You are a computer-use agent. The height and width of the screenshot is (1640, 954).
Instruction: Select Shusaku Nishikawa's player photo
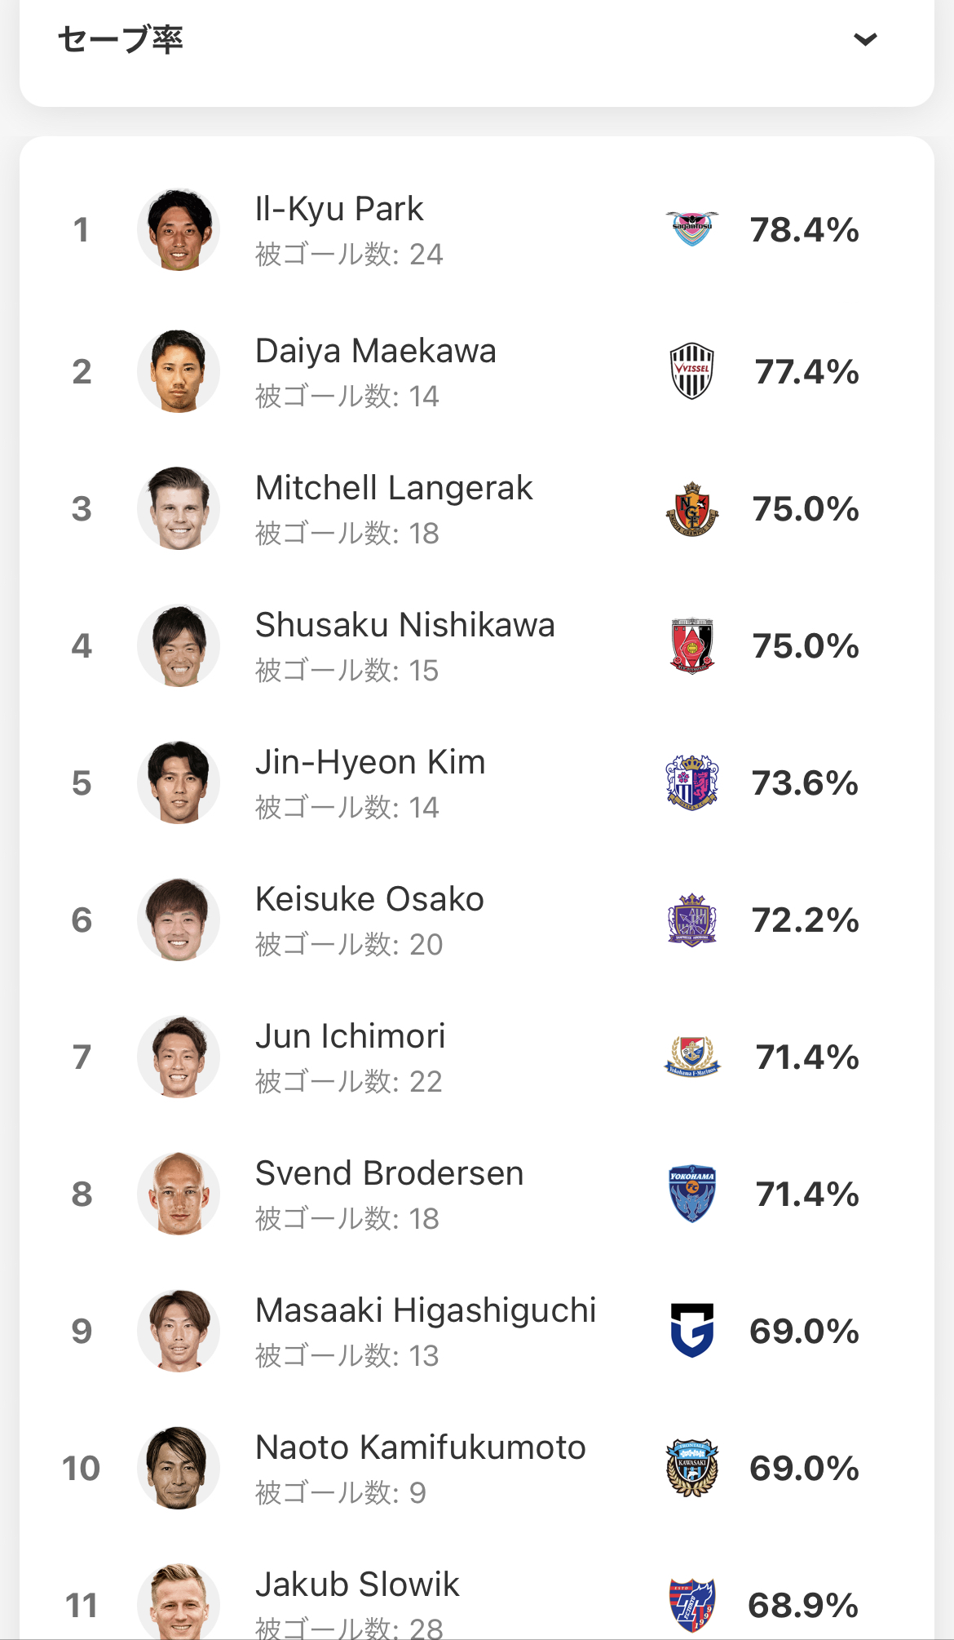[x=179, y=645]
